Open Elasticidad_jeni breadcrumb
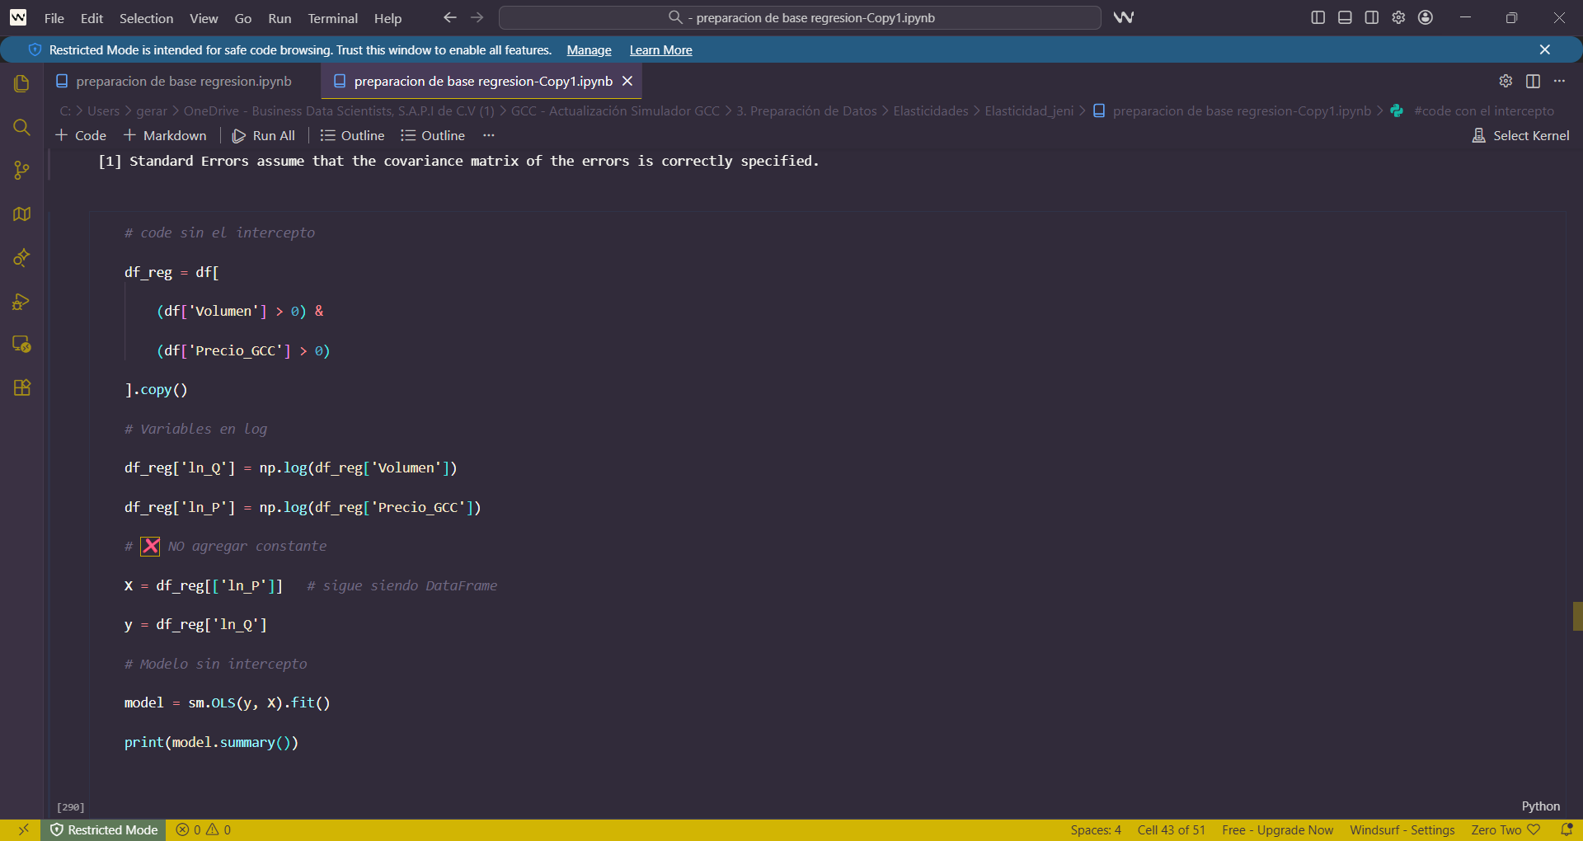The height and width of the screenshot is (841, 1583). [x=1029, y=110]
